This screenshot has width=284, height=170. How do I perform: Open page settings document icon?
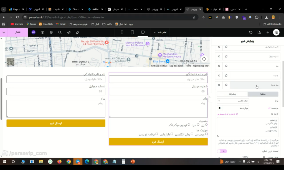259,32
